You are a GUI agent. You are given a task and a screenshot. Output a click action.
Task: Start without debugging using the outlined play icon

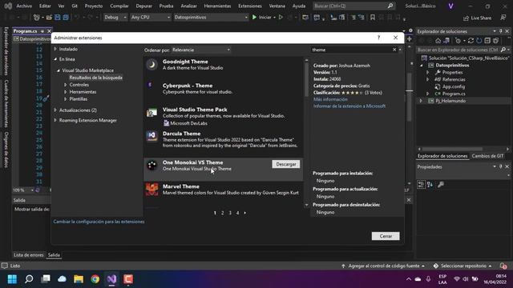tap(281, 18)
